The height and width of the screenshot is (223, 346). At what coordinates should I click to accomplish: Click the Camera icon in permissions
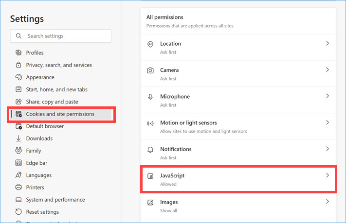tap(150, 70)
